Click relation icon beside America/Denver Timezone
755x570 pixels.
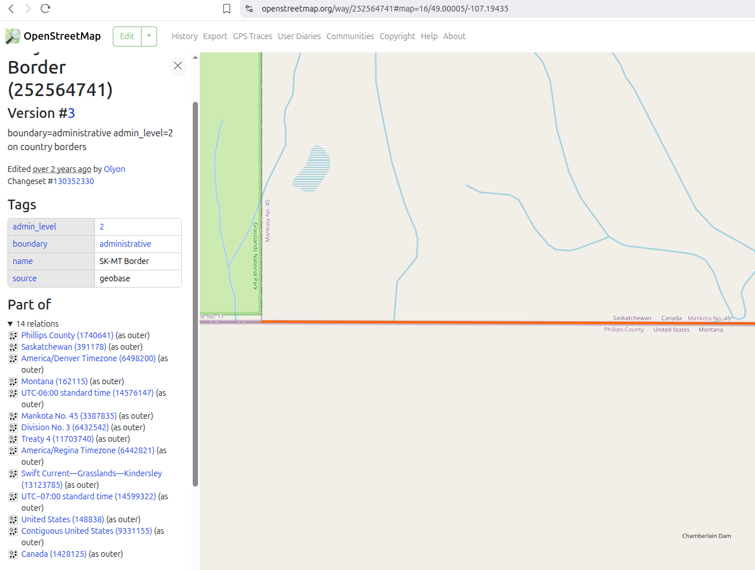point(13,358)
